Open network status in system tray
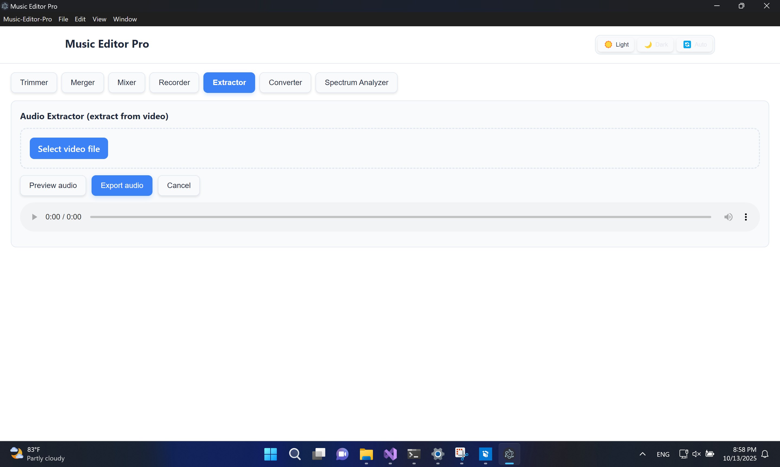 (x=683, y=454)
